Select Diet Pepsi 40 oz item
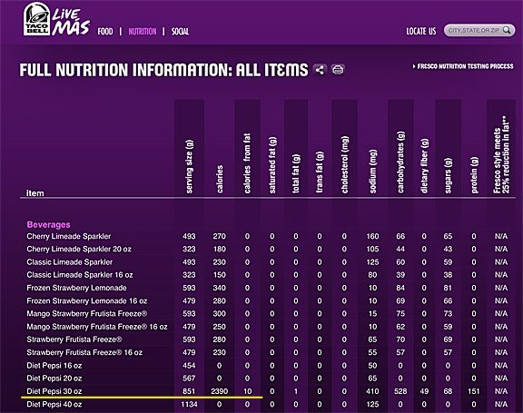 54,404
